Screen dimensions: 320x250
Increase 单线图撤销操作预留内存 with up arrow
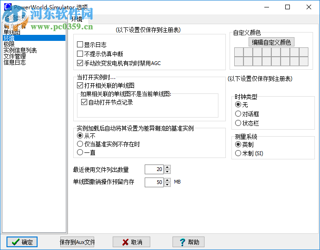pyautogui.click(x=167, y=180)
